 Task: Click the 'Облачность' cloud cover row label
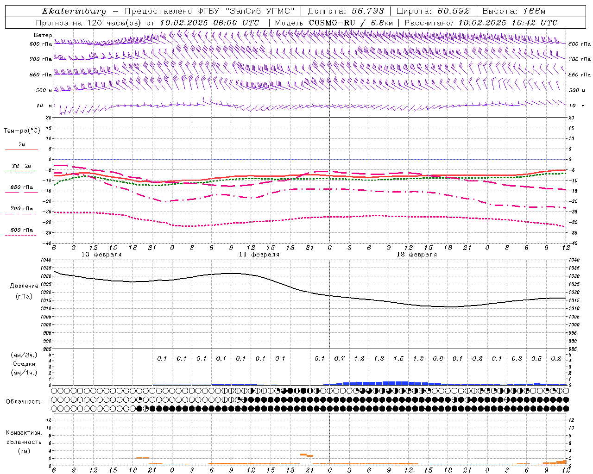[24, 402]
